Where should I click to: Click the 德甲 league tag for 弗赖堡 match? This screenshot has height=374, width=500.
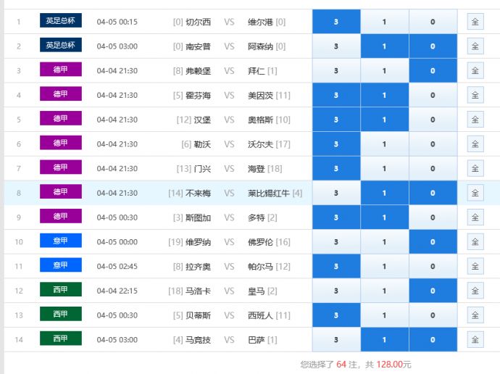coord(61,70)
